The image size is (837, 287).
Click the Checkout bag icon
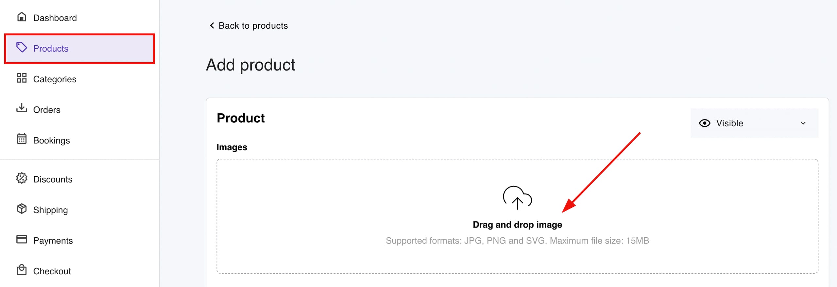coord(22,270)
